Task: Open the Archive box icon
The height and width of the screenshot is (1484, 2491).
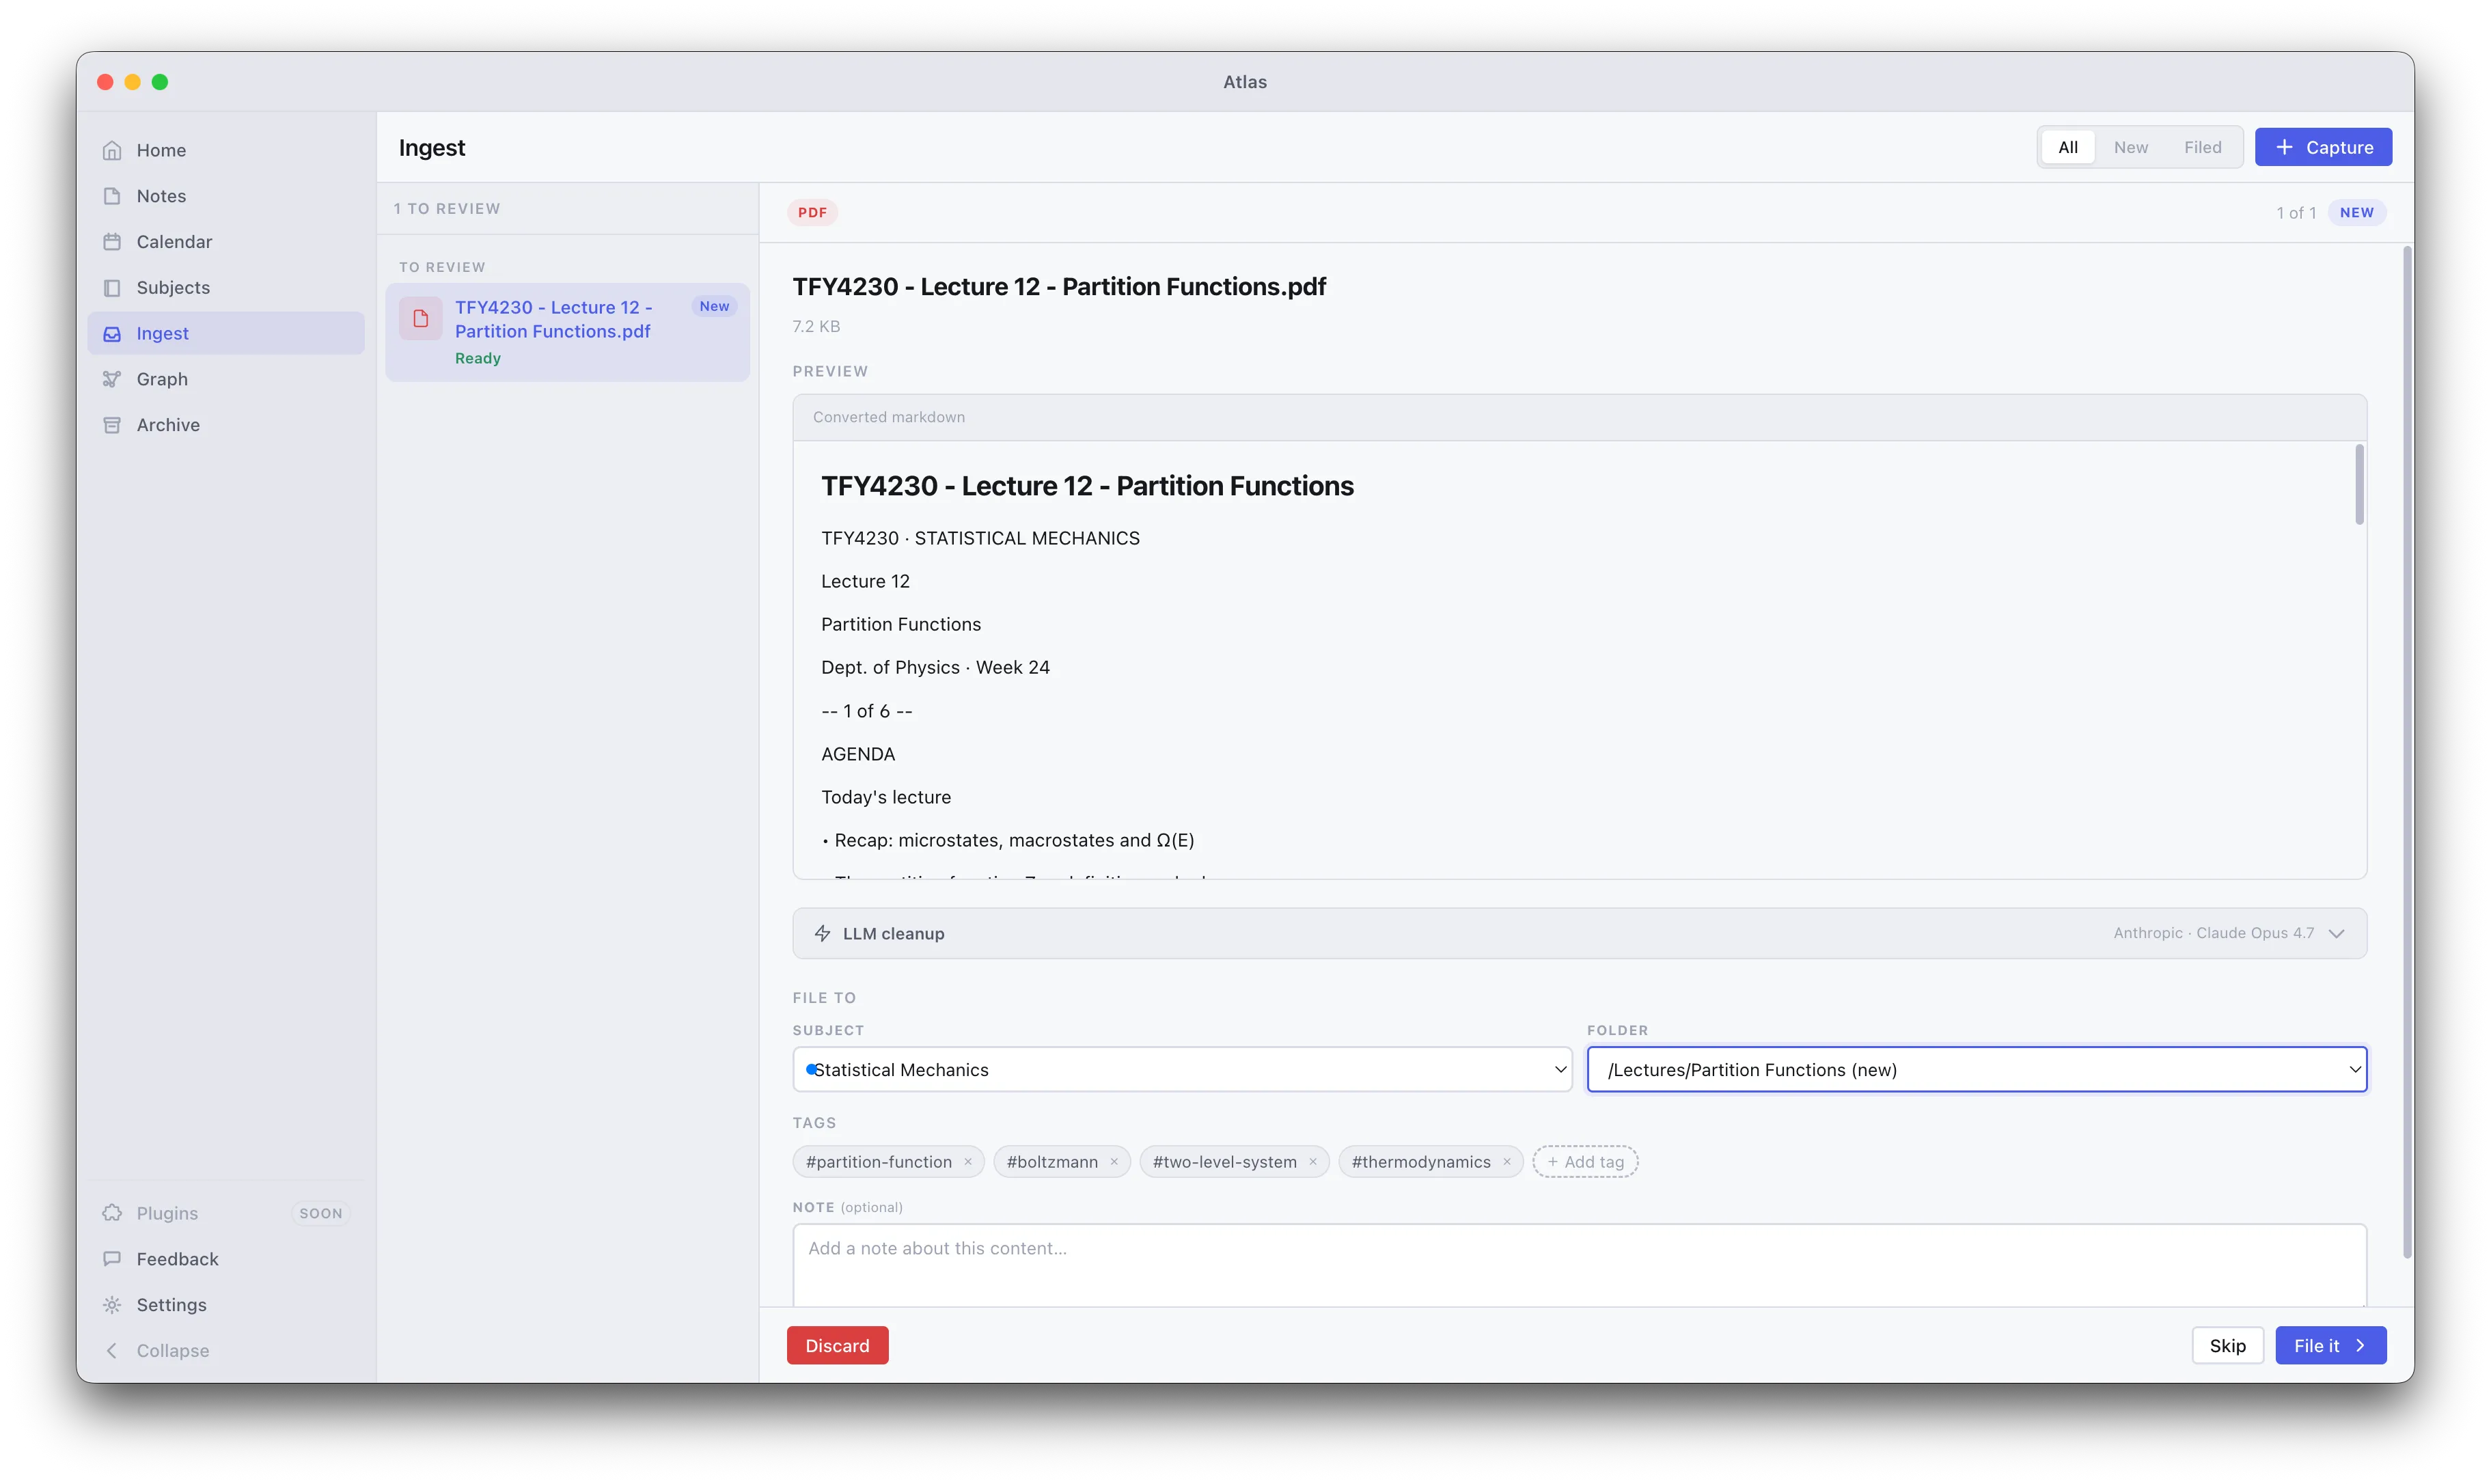Action: pyautogui.click(x=112, y=425)
